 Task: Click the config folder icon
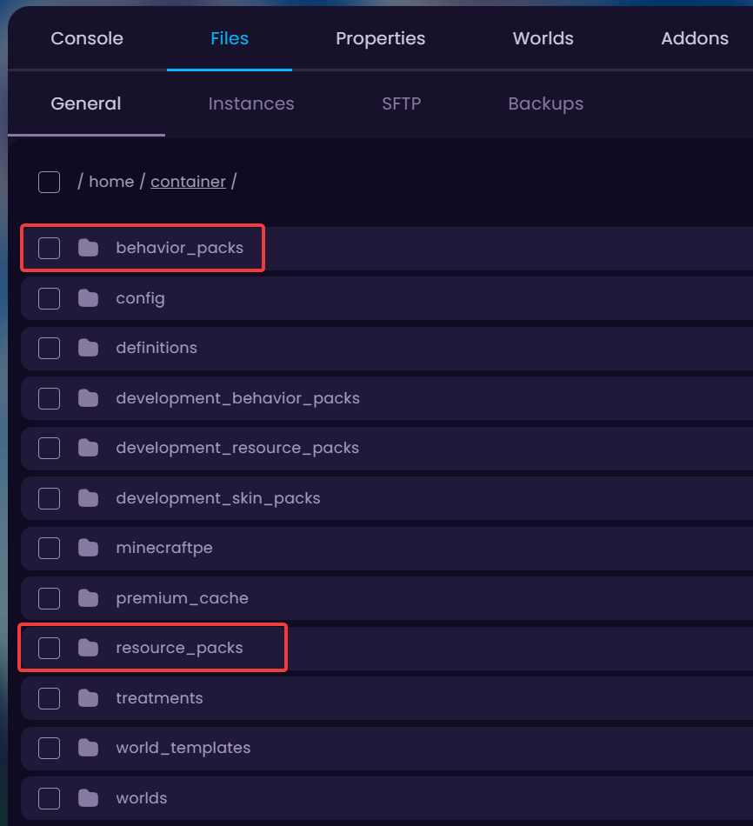(88, 298)
